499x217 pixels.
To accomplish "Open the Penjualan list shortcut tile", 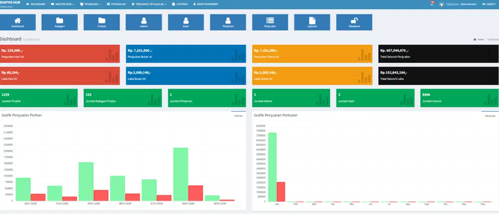I will (270, 22).
